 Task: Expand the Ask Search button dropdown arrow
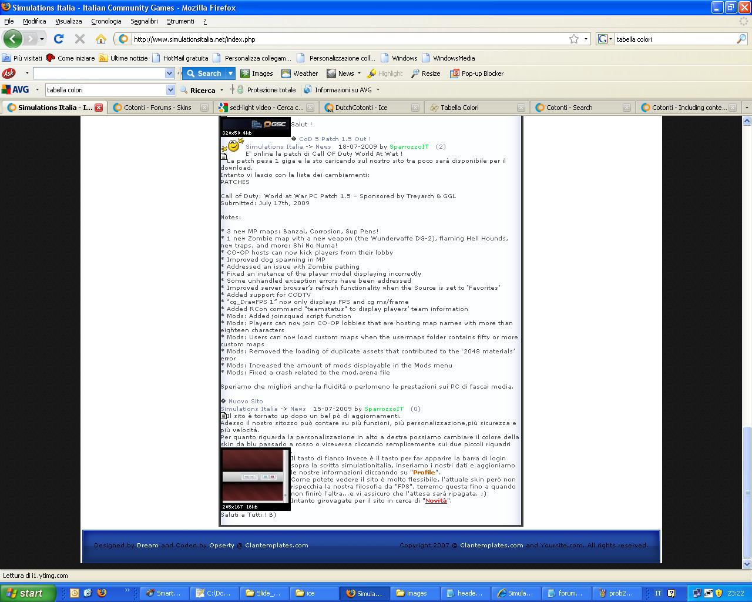tap(231, 73)
